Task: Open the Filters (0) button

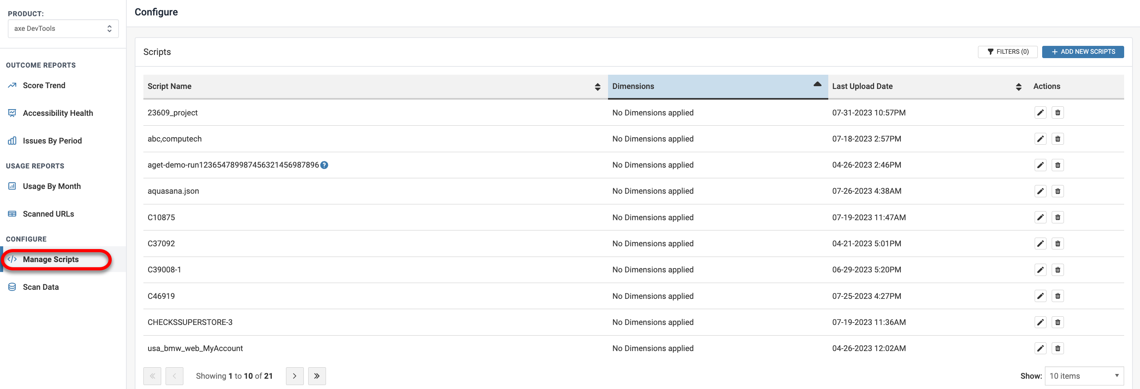Action: pos(1007,52)
